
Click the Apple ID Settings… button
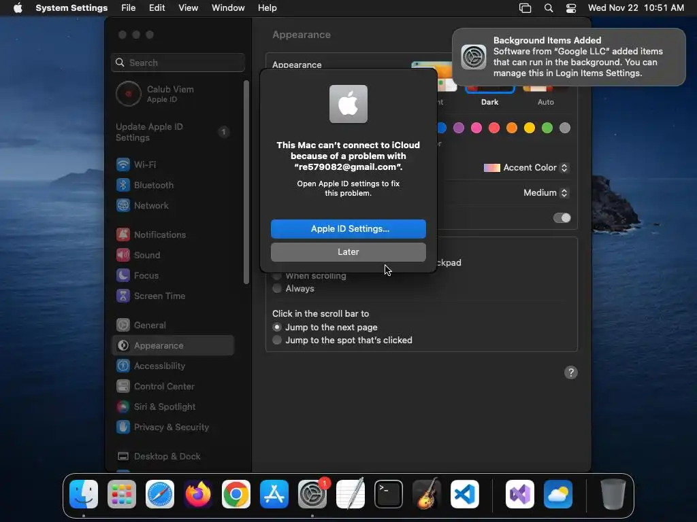coord(348,229)
